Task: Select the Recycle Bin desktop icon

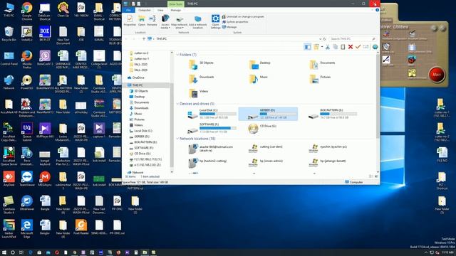Action: pos(9,34)
